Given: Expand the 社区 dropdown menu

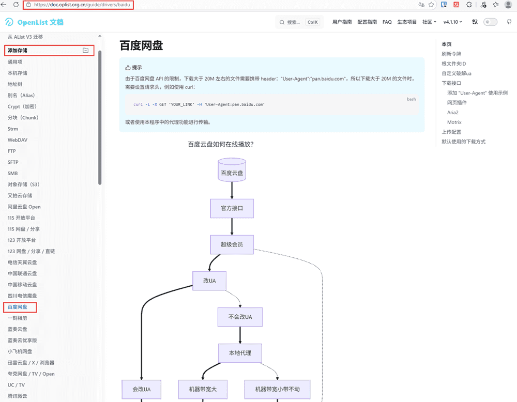Looking at the screenshot, I should (429, 22).
